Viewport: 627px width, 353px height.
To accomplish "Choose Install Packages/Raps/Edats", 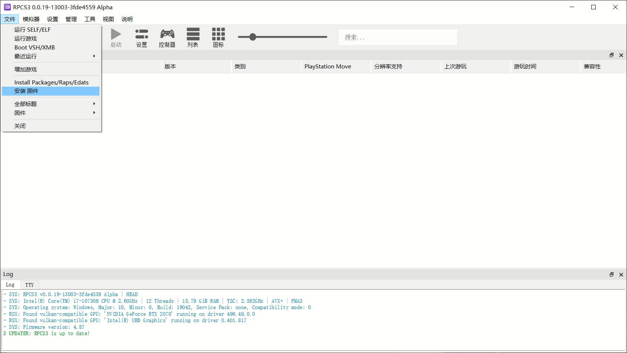I will [51, 82].
